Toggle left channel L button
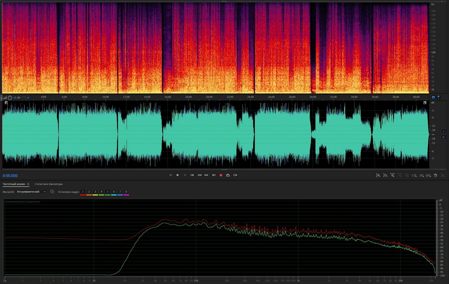 click(x=443, y=131)
